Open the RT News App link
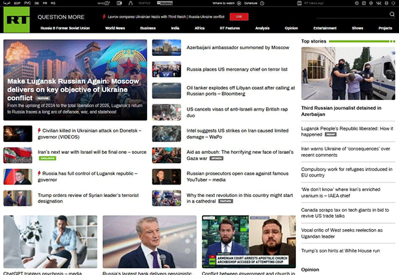Viewport: 399px width, 275px height. pos(310,3)
